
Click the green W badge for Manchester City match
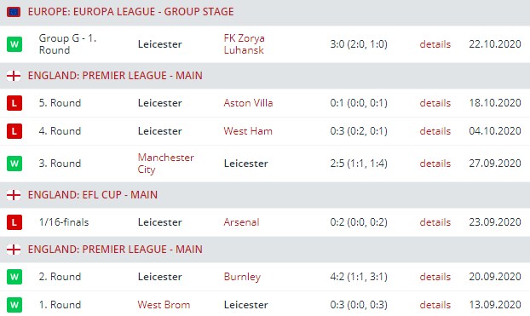[x=14, y=164]
